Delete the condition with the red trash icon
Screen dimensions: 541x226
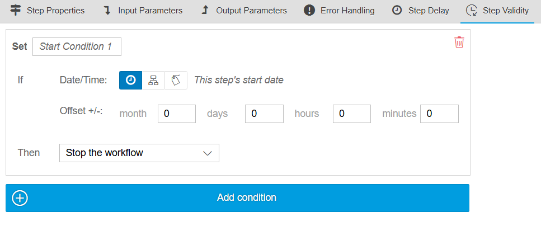click(459, 43)
